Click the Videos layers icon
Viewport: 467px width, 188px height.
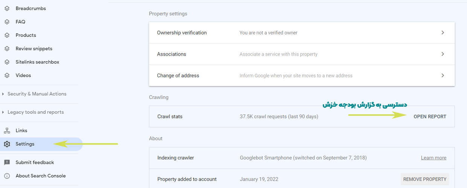[7, 75]
